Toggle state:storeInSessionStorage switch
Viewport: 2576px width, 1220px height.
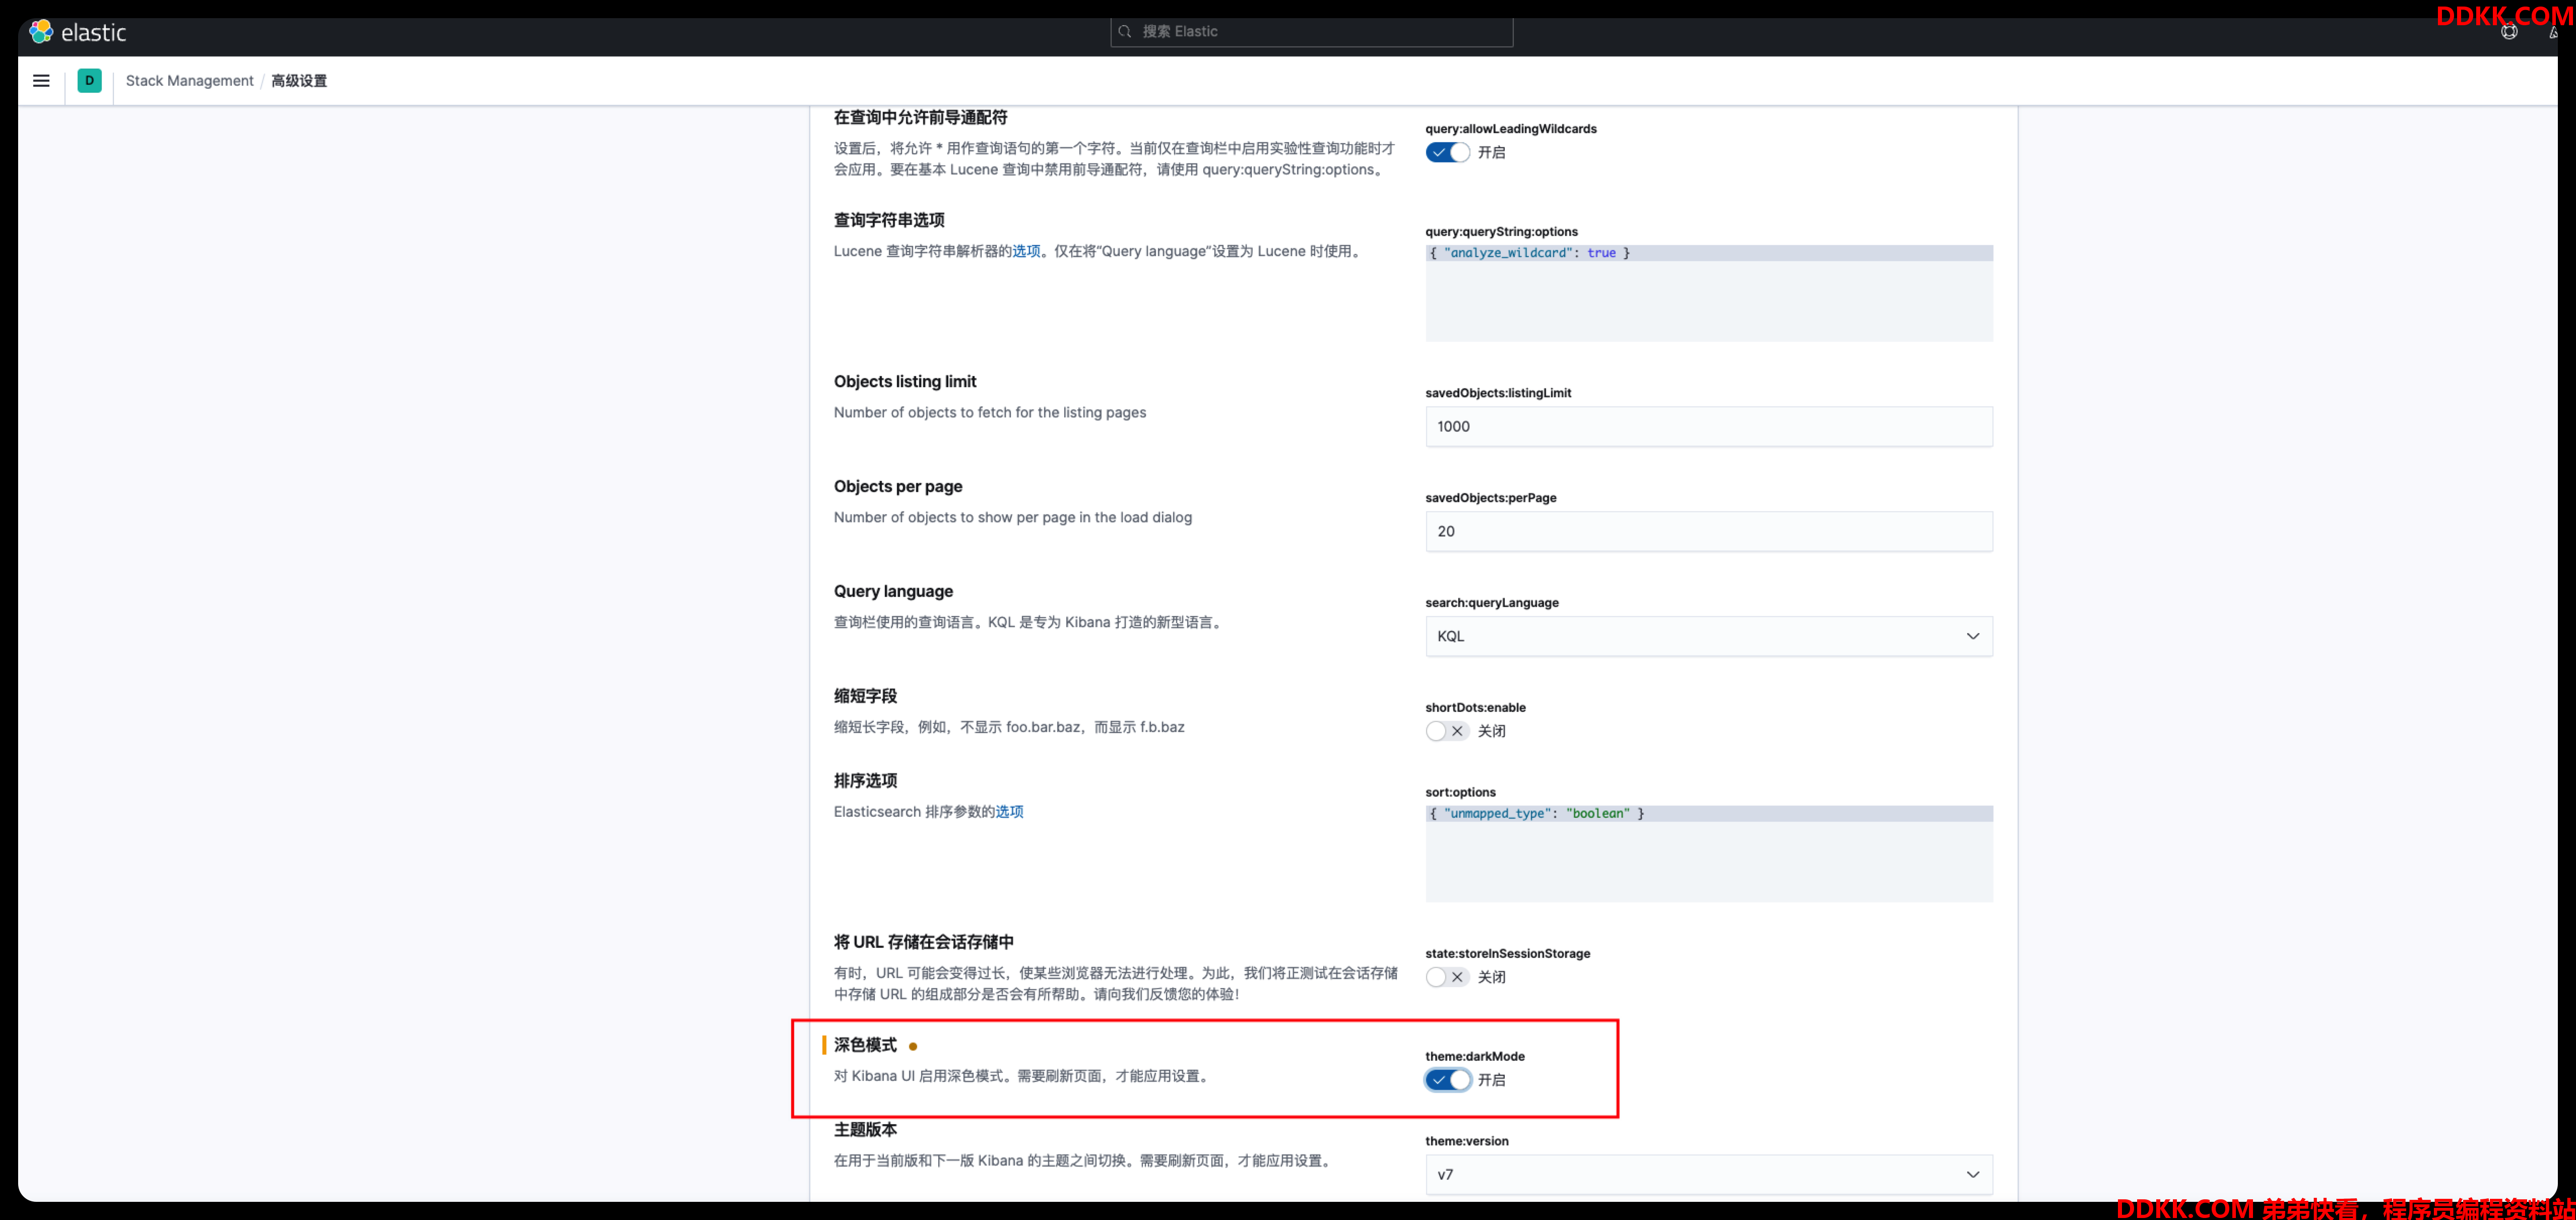point(1447,977)
